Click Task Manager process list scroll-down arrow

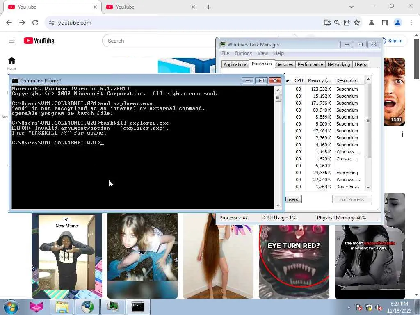pos(368,187)
